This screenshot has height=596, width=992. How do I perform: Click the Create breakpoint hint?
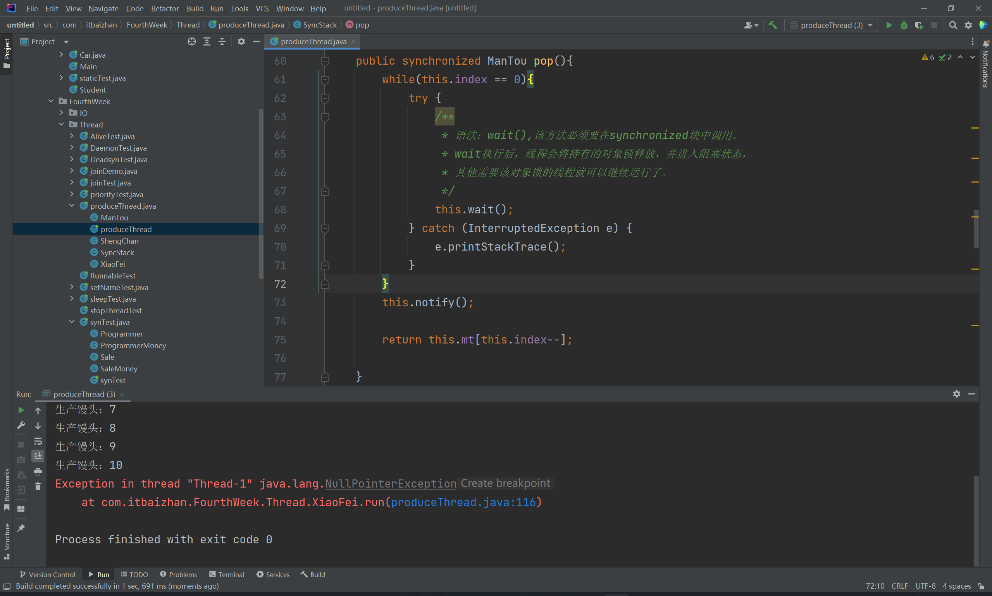[x=505, y=483]
